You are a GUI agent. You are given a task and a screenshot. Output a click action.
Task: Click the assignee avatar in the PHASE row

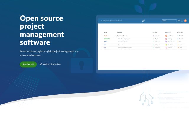pyautogui.click(x=166, y=36)
